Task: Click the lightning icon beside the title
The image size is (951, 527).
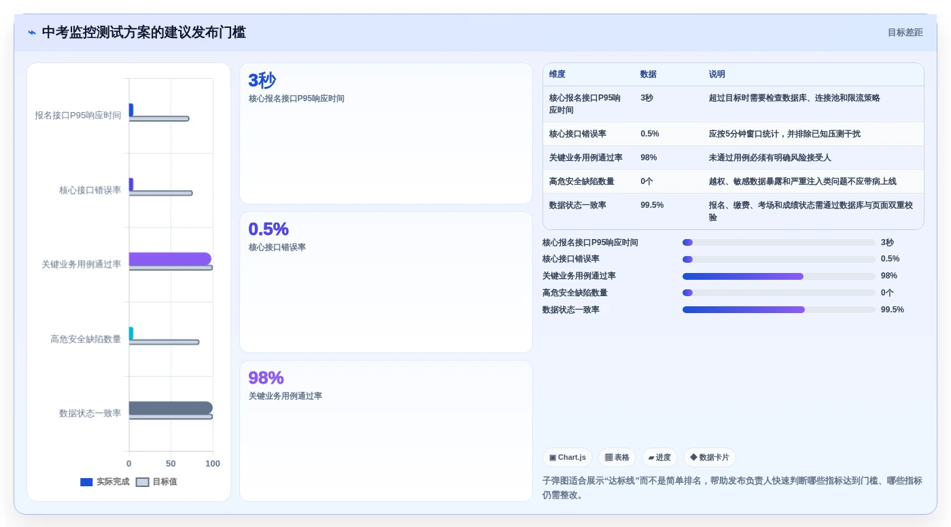Action: pos(32,33)
